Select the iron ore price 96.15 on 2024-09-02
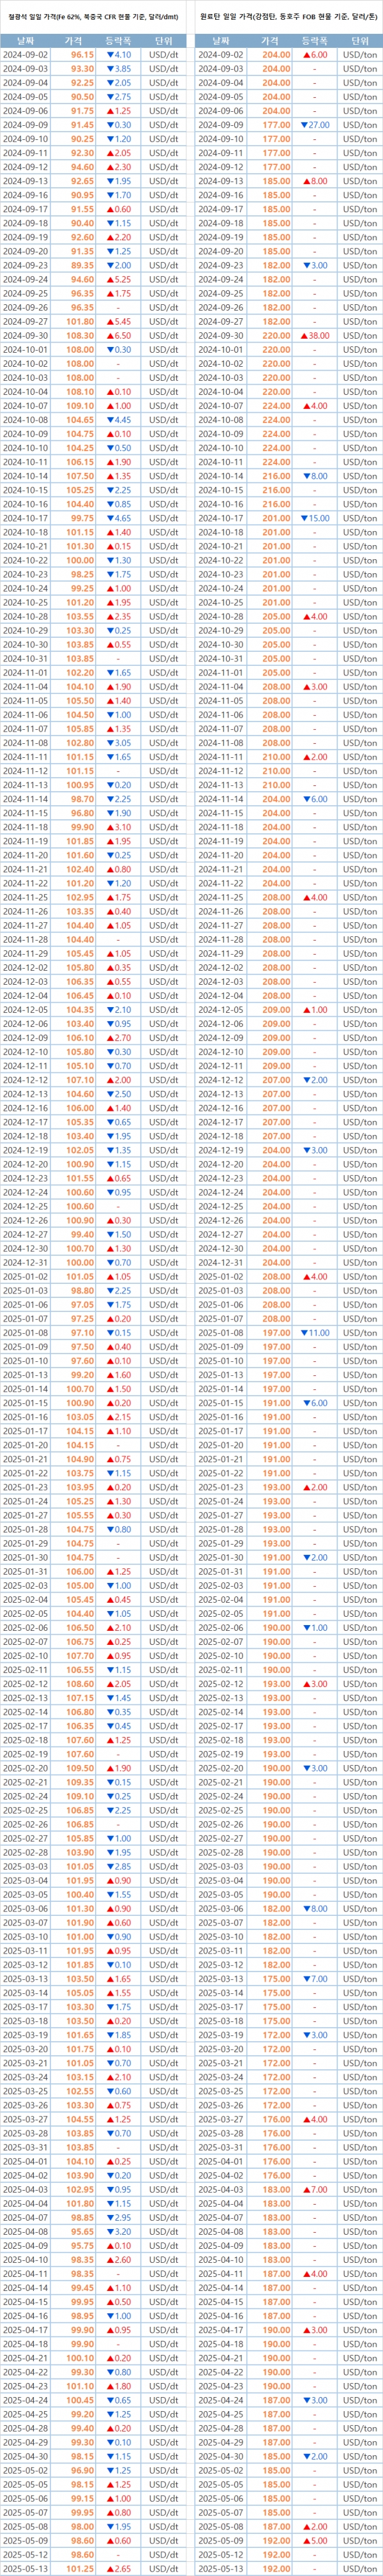383x2576 pixels. (82, 54)
